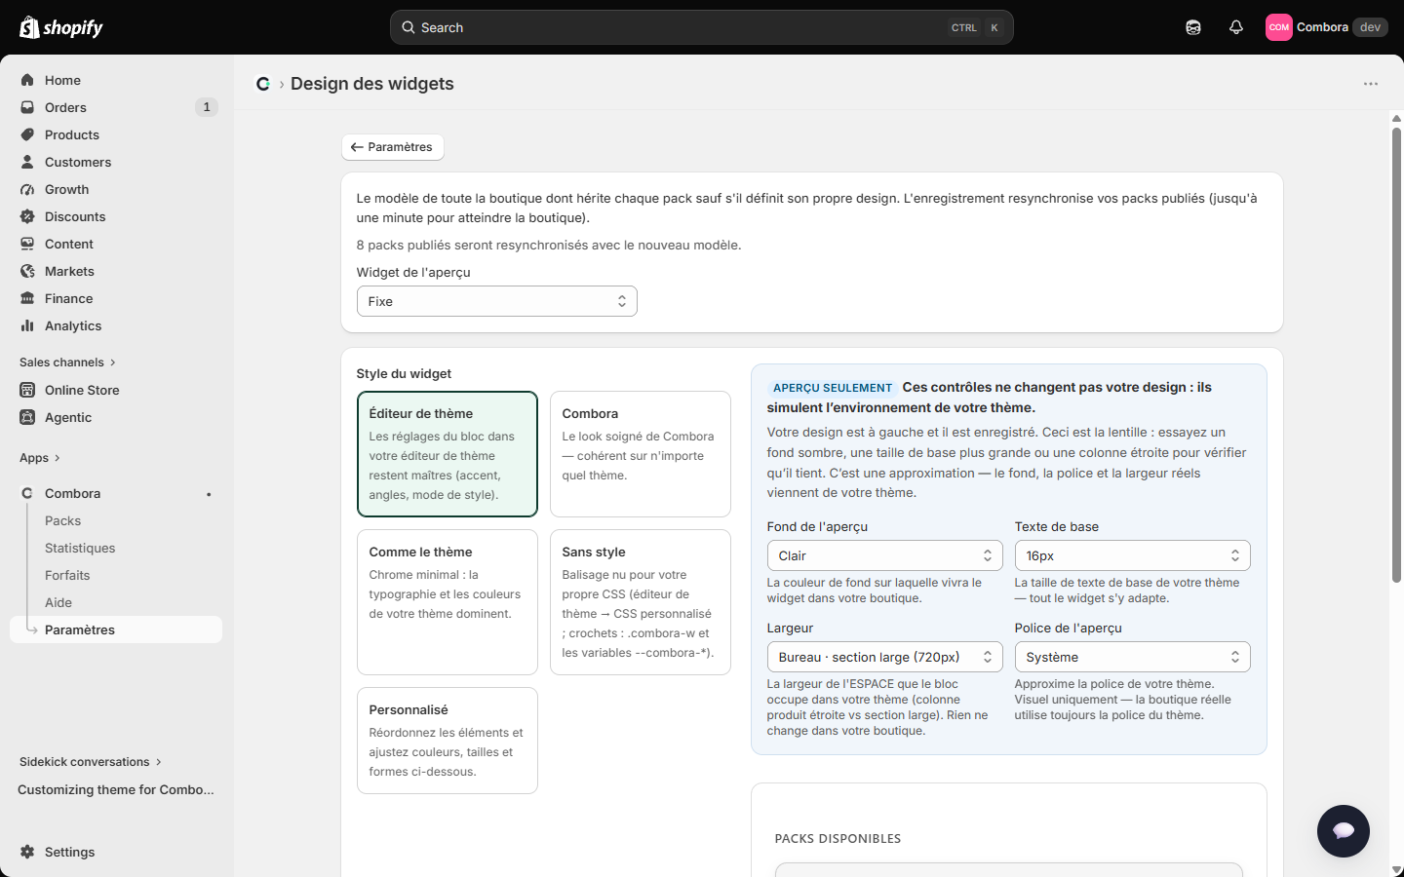Click the Orders inbox icon
The height and width of the screenshot is (877, 1404).
(27, 107)
